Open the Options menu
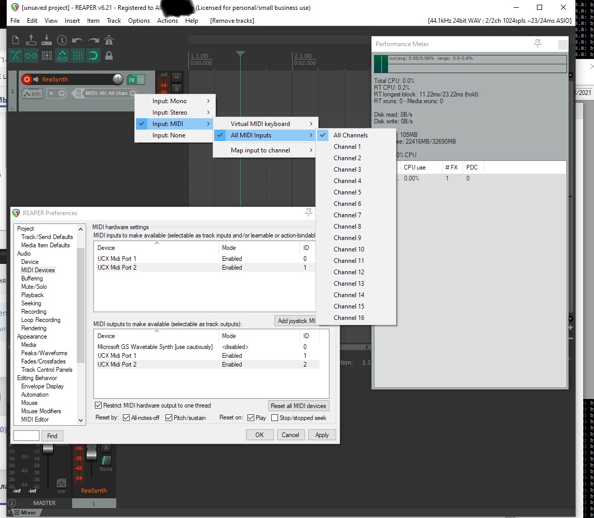 pos(139,20)
